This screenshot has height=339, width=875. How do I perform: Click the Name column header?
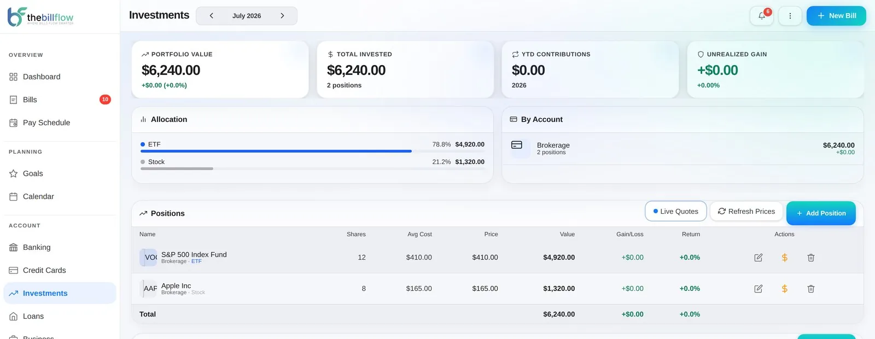pyautogui.click(x=148, y=235)
